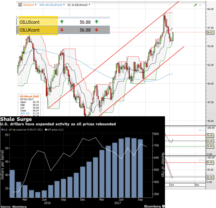Click the orange OILUKcont series label
216x208 pixels.
click(x=28, y=5)
